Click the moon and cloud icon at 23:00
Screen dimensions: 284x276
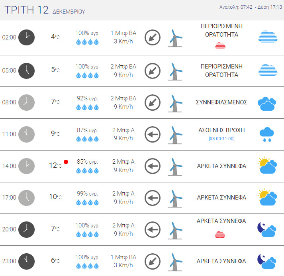click(266, 261)
